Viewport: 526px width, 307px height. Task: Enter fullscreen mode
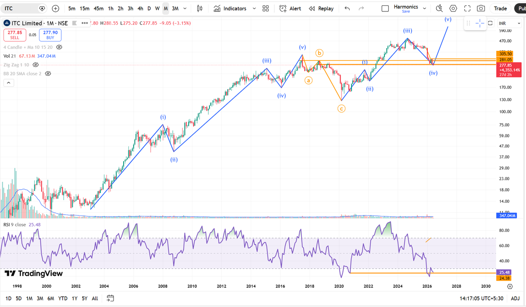467,8
